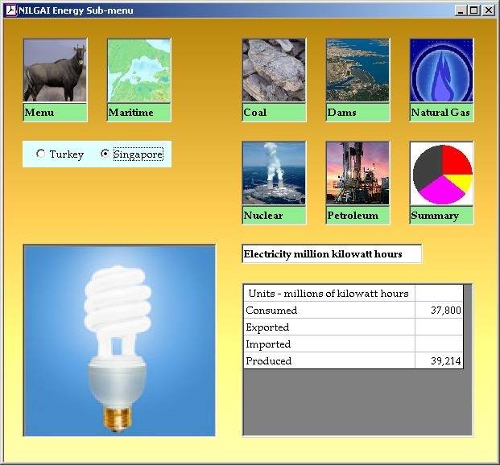Click the Consumed row in the table
500x465 pixels.
(329, 311)
